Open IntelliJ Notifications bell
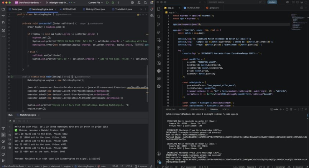The image size is (309, 168). pyautogui.click(x=152, y=9)
